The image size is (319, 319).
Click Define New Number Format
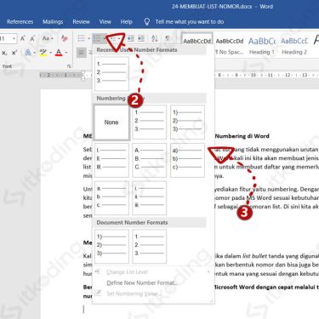[x=153, y=283]
